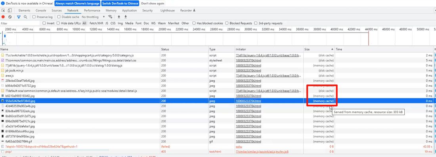Check the Blocked Requests checkbox

click(x=227, y=23)
